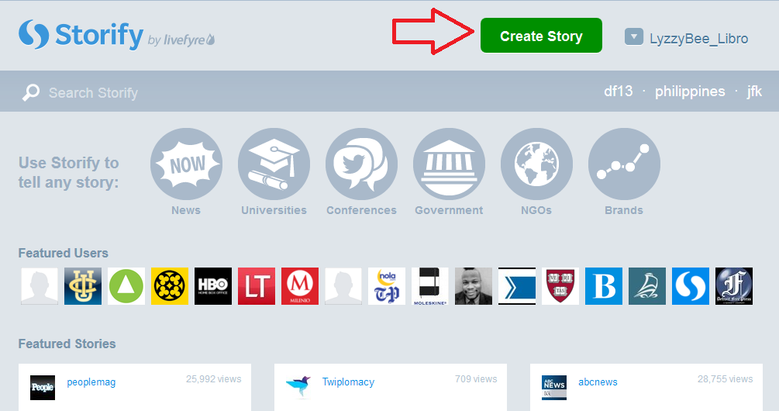Screen dimensions: 779x411
Task: Open the philippines trending topic
Action: click(690, 92)
